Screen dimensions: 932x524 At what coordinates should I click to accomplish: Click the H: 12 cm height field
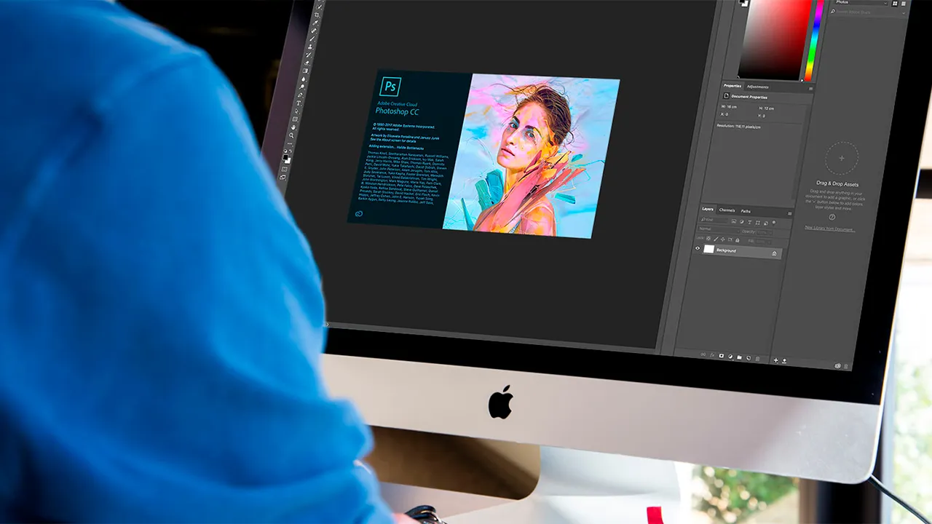coord(766,108)
